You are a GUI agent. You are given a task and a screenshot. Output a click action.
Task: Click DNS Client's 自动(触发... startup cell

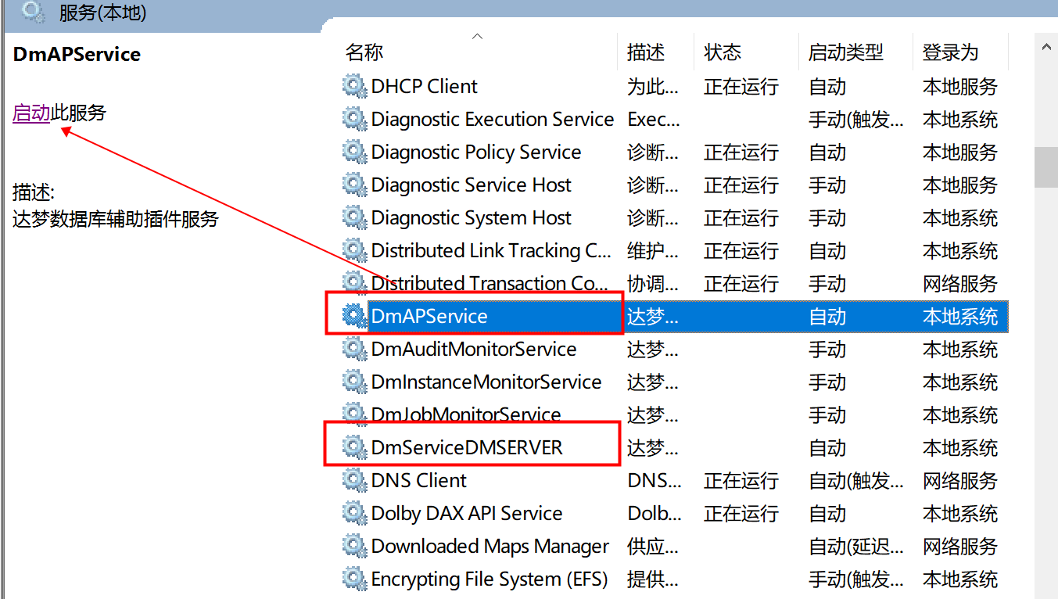pos(856,480)
